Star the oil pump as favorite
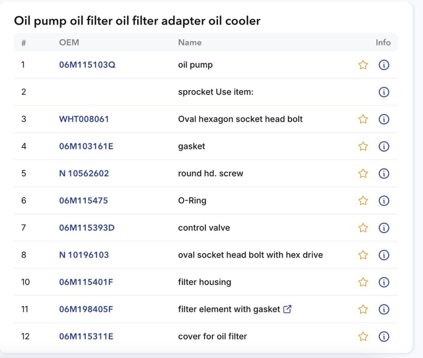The width and height of the screenshot is (423, 358). [x=363, y=65]
